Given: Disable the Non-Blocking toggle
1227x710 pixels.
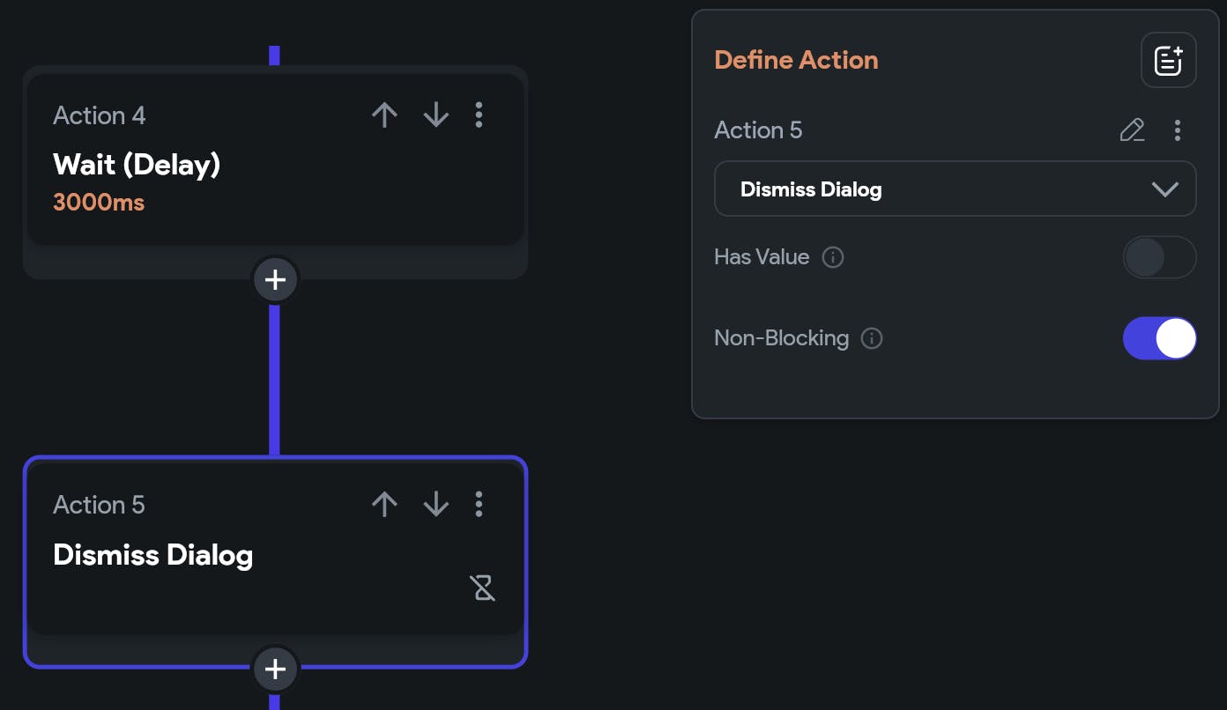Looking at the screenshot, I should tap(1159, 338).
